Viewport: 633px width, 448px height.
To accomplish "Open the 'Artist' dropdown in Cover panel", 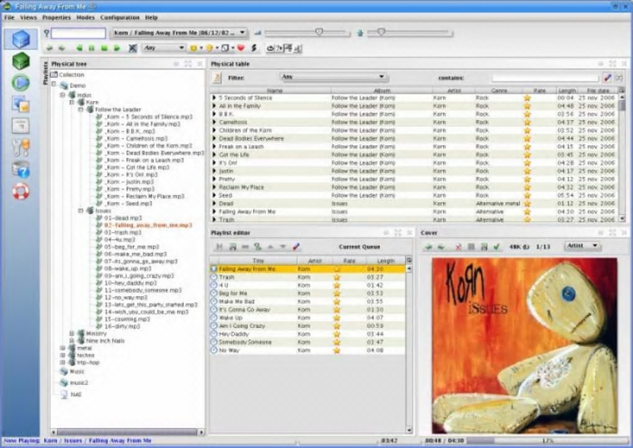I will click(581, 245).
